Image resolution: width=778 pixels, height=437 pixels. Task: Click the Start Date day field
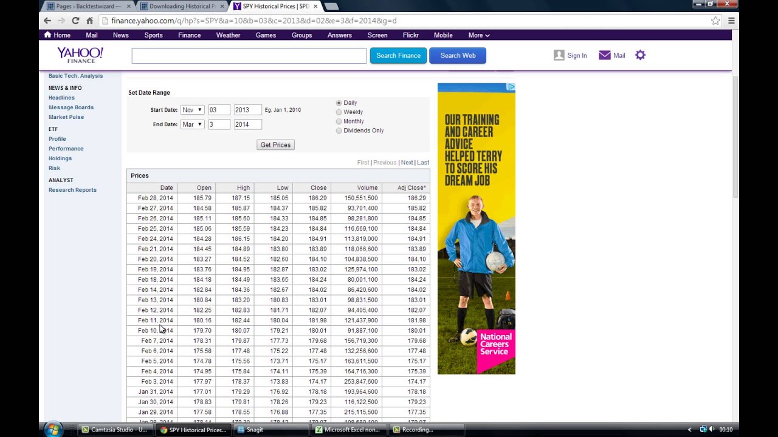219,110
